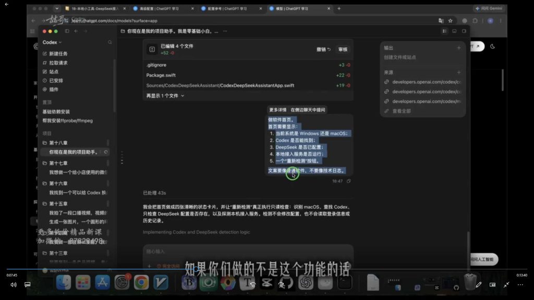The image size is (534, 300).
Task: Open the Codex dropdown menu
Action: pos(52,43)
